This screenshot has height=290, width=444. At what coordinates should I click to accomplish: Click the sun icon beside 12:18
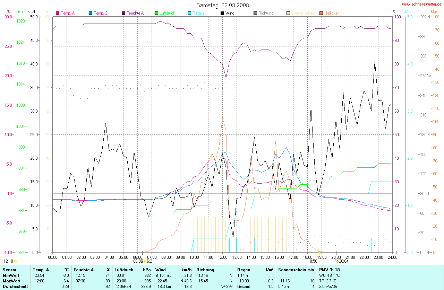16,261
